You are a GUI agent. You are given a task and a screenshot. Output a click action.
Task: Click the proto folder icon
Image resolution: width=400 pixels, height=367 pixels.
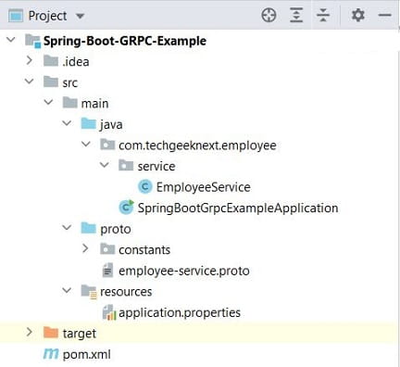click(89, 228)
